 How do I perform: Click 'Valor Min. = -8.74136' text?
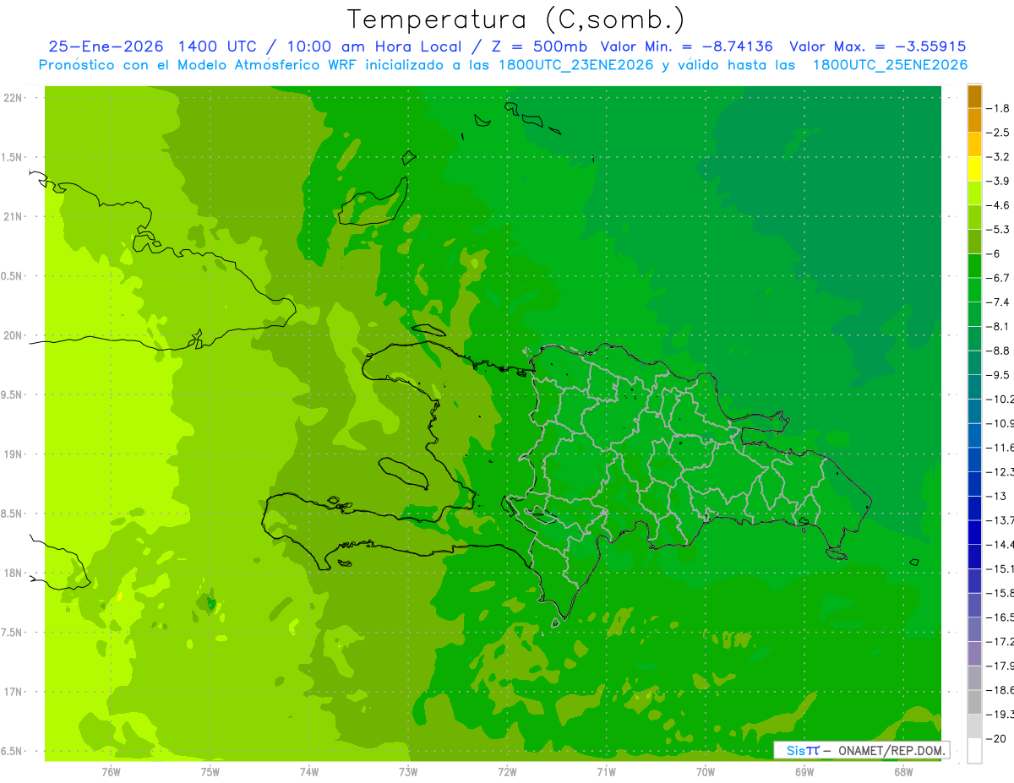[x=687, y=46]
